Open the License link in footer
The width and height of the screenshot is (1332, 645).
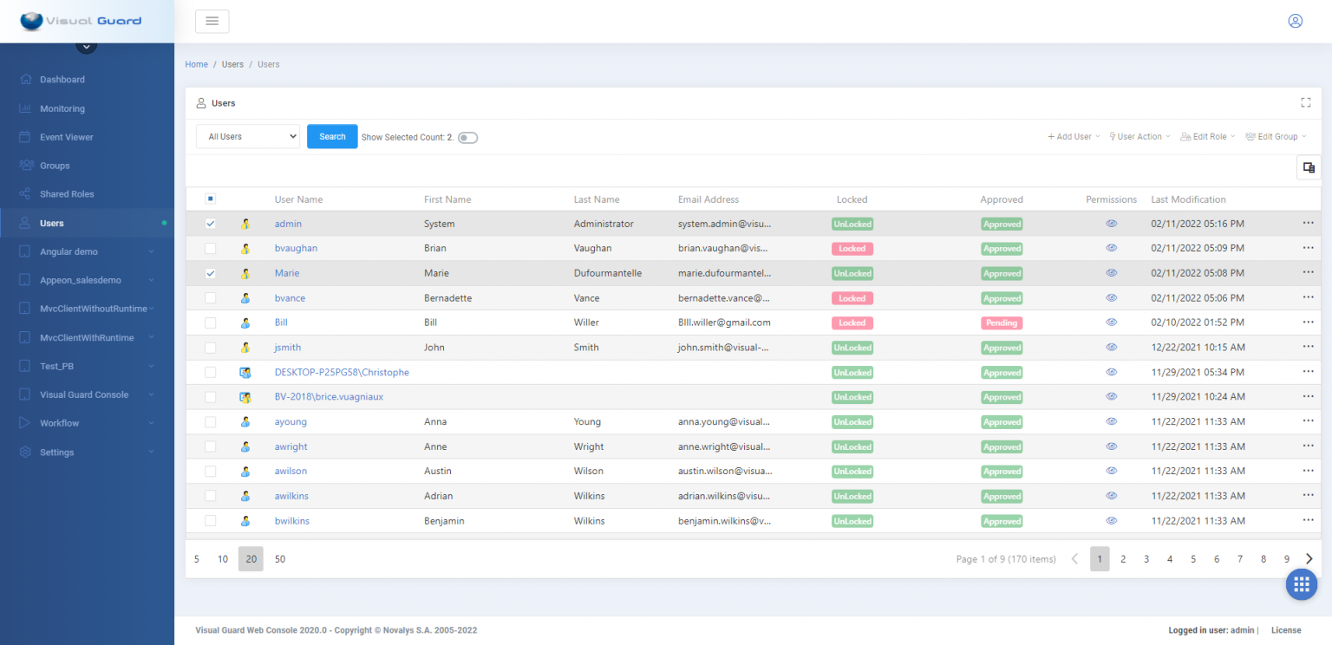coord(1286,630)
